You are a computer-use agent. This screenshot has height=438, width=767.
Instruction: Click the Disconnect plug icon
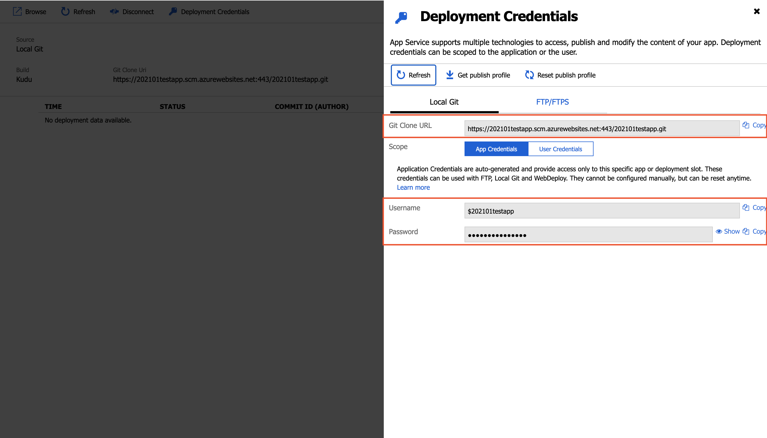114,11
